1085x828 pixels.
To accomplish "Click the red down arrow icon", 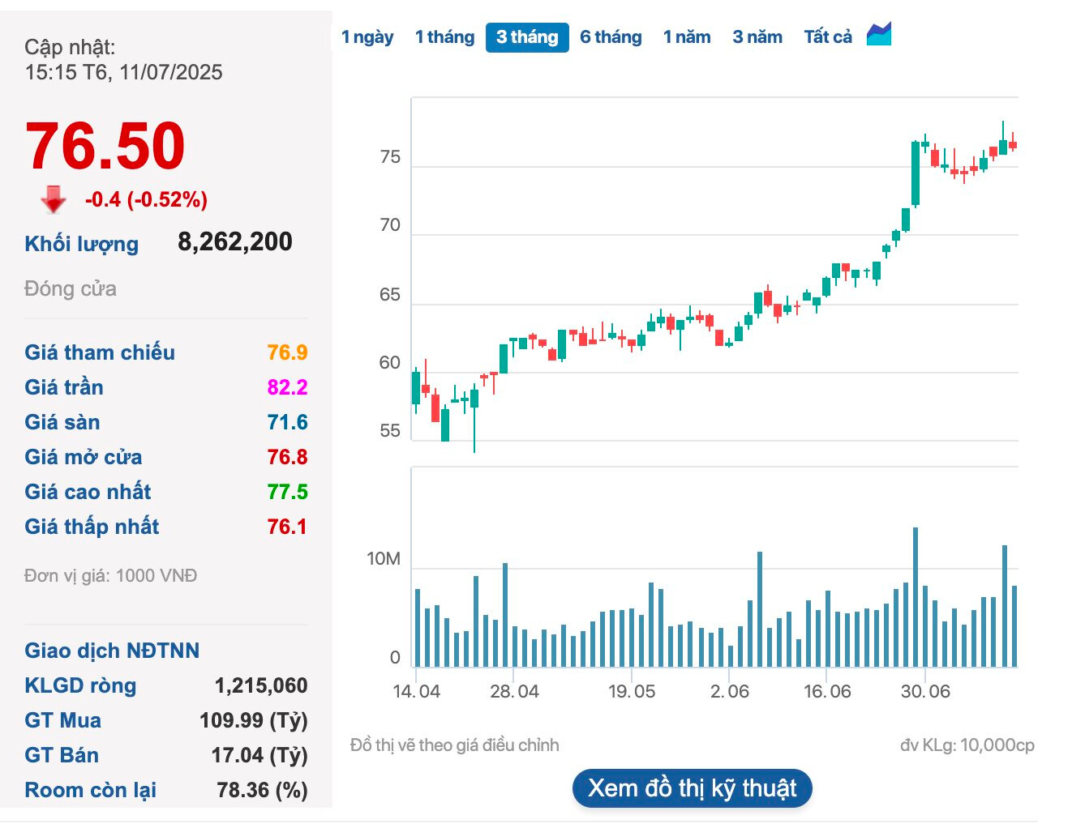I will pos(54,199).
